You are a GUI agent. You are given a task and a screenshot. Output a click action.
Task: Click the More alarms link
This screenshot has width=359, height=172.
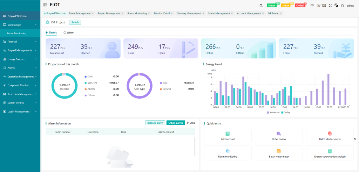click(191, 123)
